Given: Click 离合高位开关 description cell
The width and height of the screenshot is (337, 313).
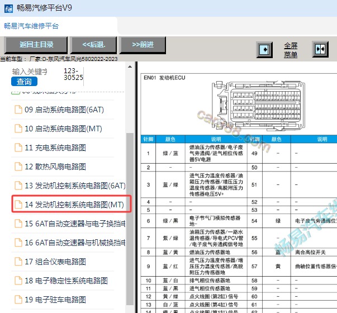Looking at the screenshot, I should 314,252.
